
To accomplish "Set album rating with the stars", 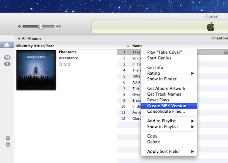I will pos(68,64).
